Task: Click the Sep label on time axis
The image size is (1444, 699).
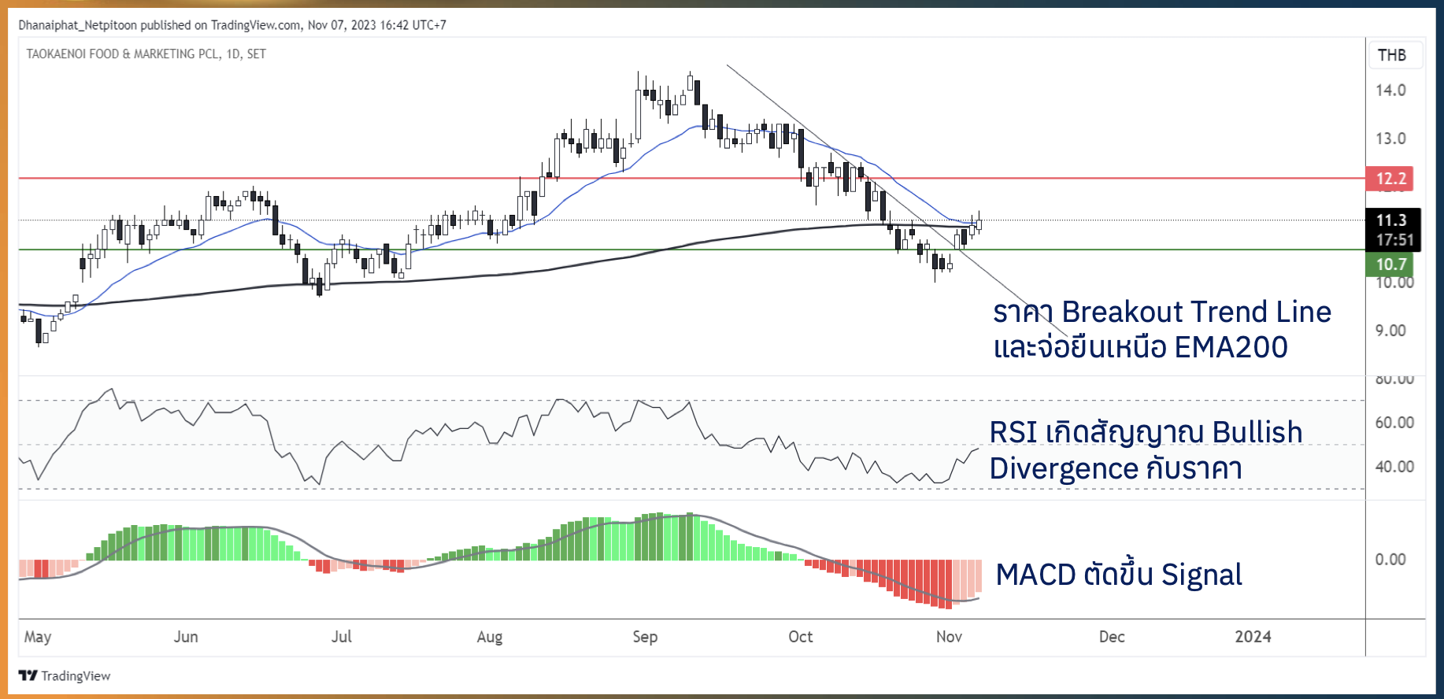Action: [x=645, y=637]
